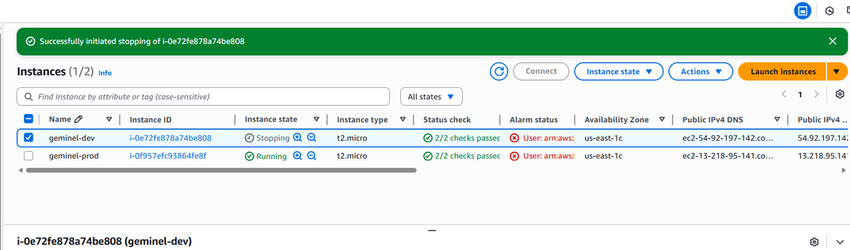Zoom out filter icon on geminel-prod state
This screenshot has height=250, width=850.
[x=312, y=156]
